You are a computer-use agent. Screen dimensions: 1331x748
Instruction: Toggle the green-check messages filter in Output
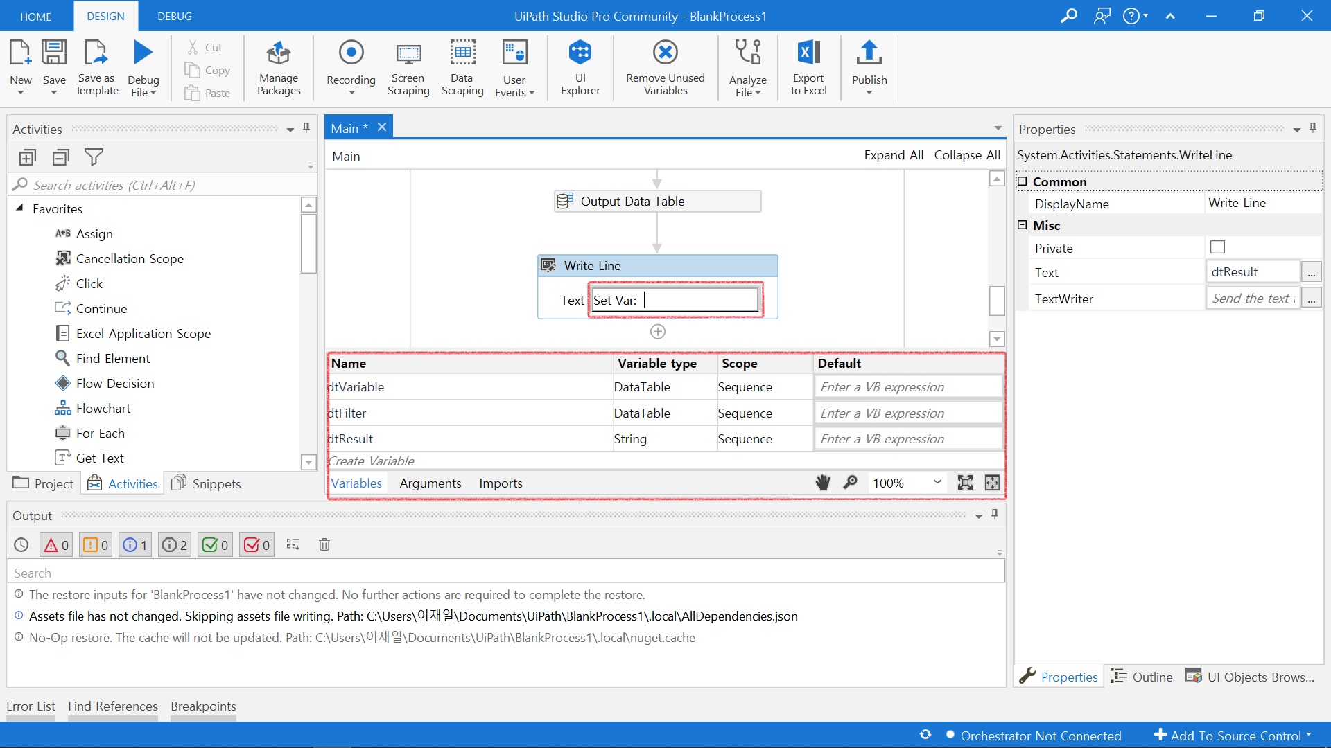(215, 545)
